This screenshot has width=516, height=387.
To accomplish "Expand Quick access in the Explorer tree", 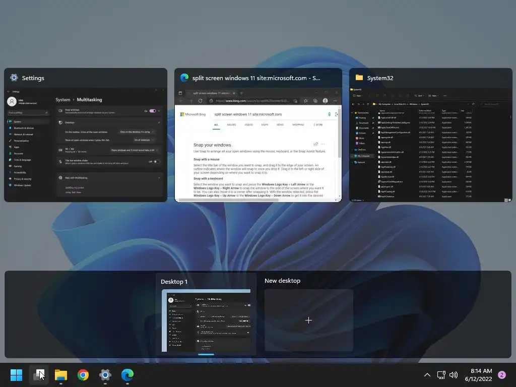I will coord(352,113).
